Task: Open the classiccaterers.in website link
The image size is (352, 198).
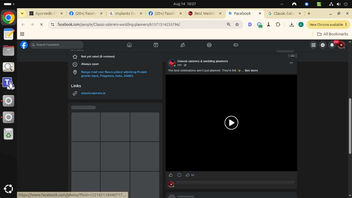Action: [93, 93]
